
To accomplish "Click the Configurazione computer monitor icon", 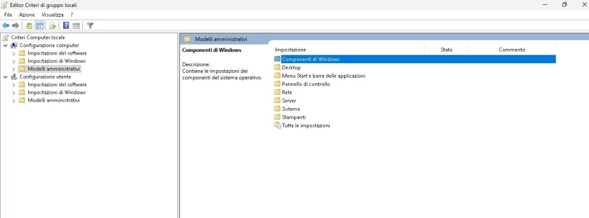I will pos(14,45).
